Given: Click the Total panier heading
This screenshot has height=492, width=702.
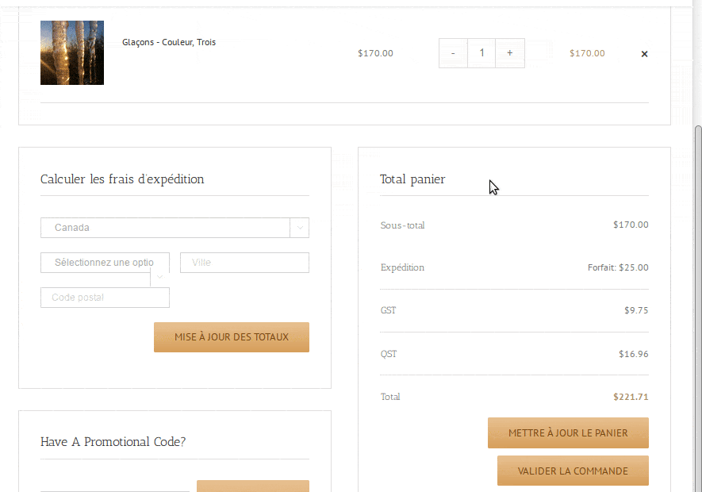Looking at the screenshot, I should coord(412,179).
